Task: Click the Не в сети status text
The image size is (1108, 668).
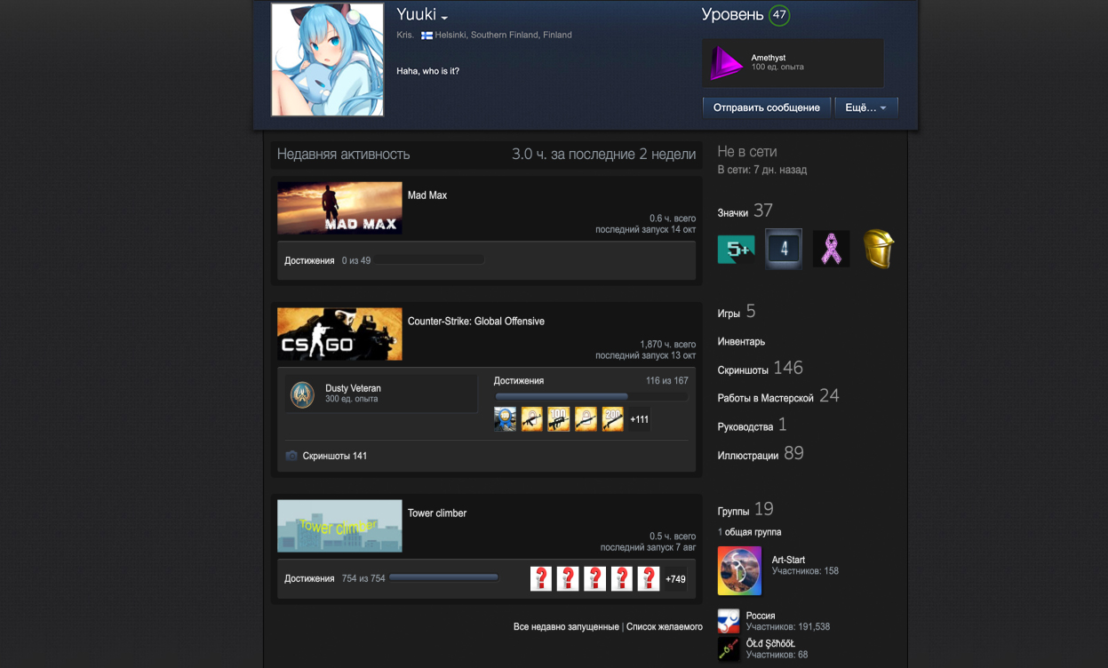Action: (747, 152)
